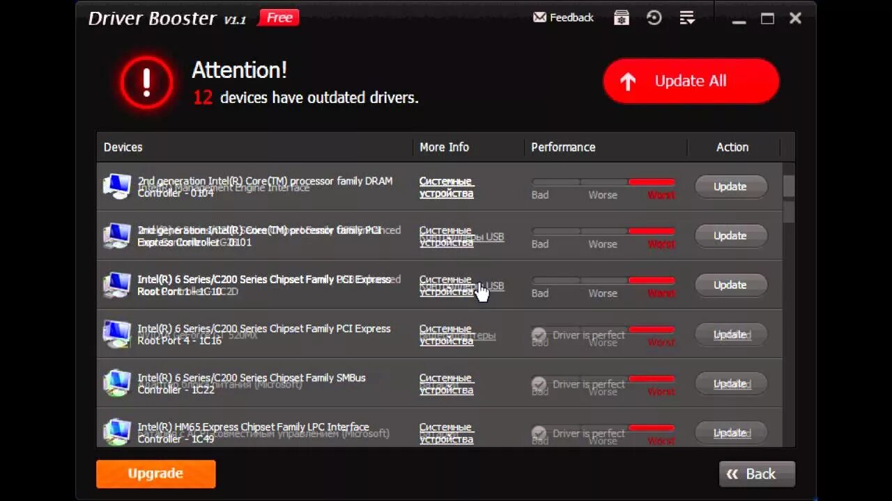Select "Intel(R) 6 Series/C200 Series Chipset Family SMBus" row
This screenshot has height=501, width=892.
click(x=439, y=383)
